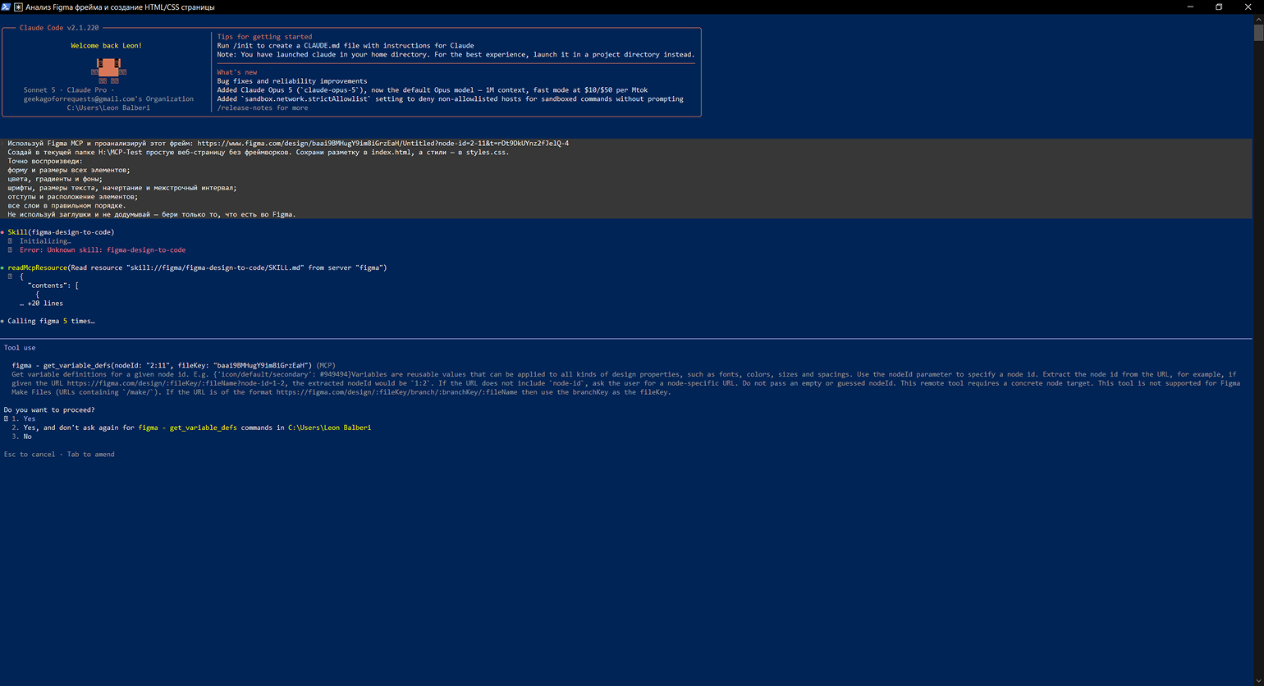Click the Claude asterisk icon beside the window title

click(x=18, y=7)
